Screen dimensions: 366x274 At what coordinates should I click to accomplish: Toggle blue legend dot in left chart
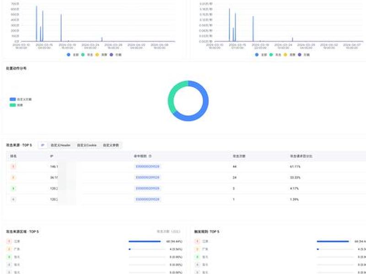(68, 54)
